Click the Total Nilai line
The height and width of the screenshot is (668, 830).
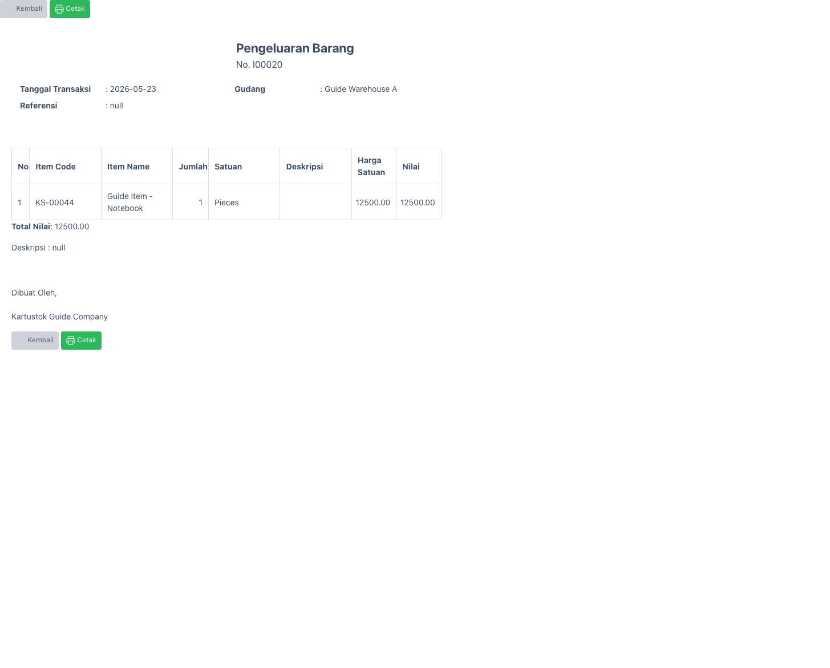pyautogui.click(x=50, y=226)
